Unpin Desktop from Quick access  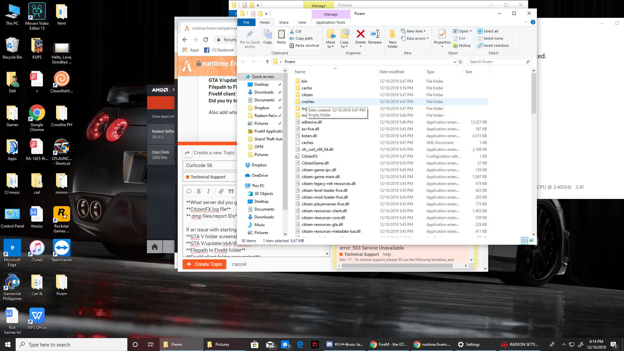279,84
